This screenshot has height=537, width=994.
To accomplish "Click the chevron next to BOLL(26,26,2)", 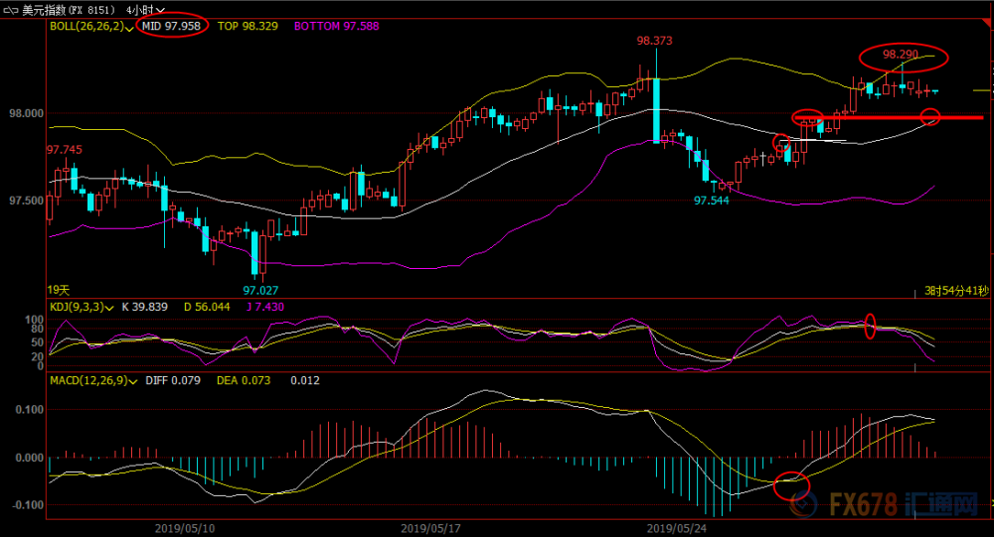I will point(130,29).
